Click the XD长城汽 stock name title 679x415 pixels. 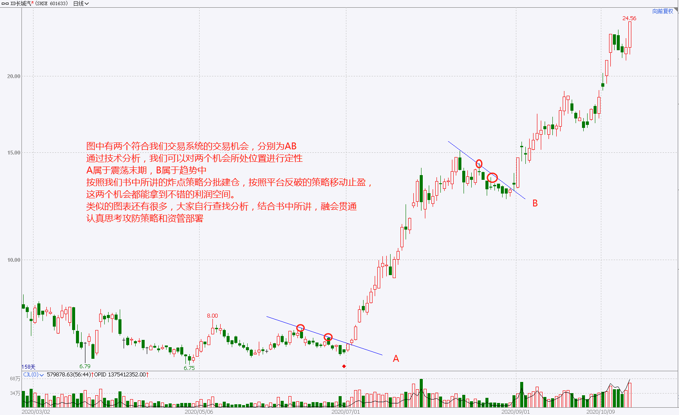[20, 3]
